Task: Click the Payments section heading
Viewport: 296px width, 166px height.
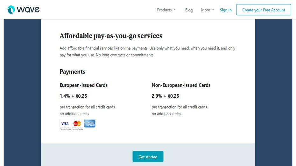Action: [72, 71]
